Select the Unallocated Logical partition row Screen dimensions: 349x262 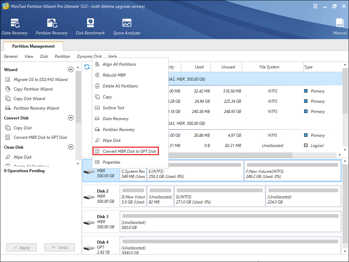click(255, 146)
